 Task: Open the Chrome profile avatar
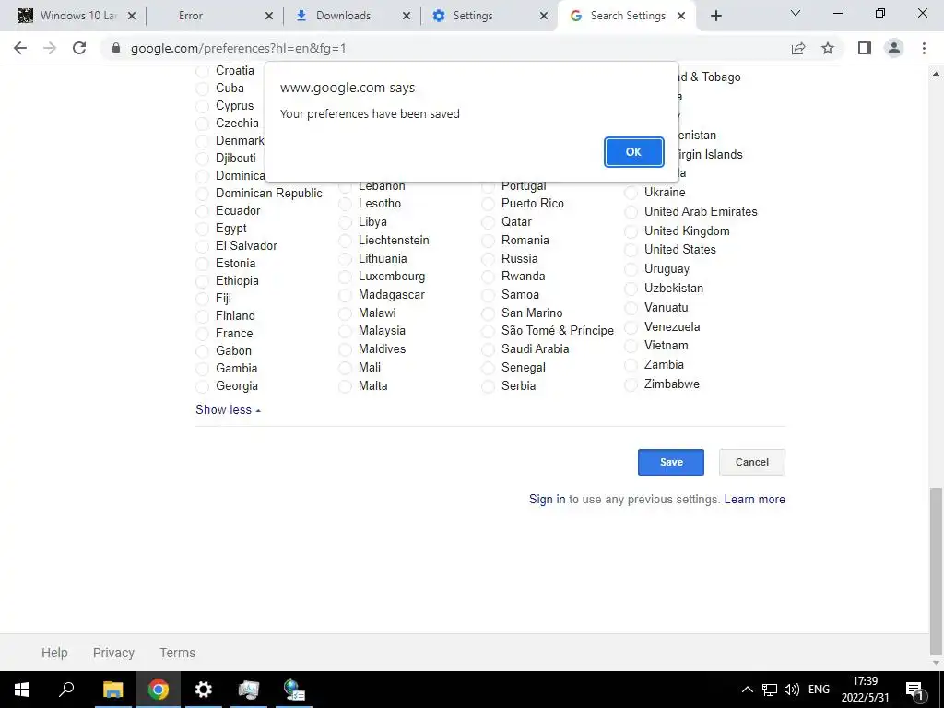click(x=894, y=48)
